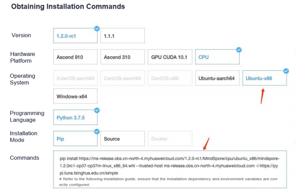Click the checkmark badge on Python 3.7.5
Image resolution: width=305 pixels, height=194 pixels.
tap(96, 110)
